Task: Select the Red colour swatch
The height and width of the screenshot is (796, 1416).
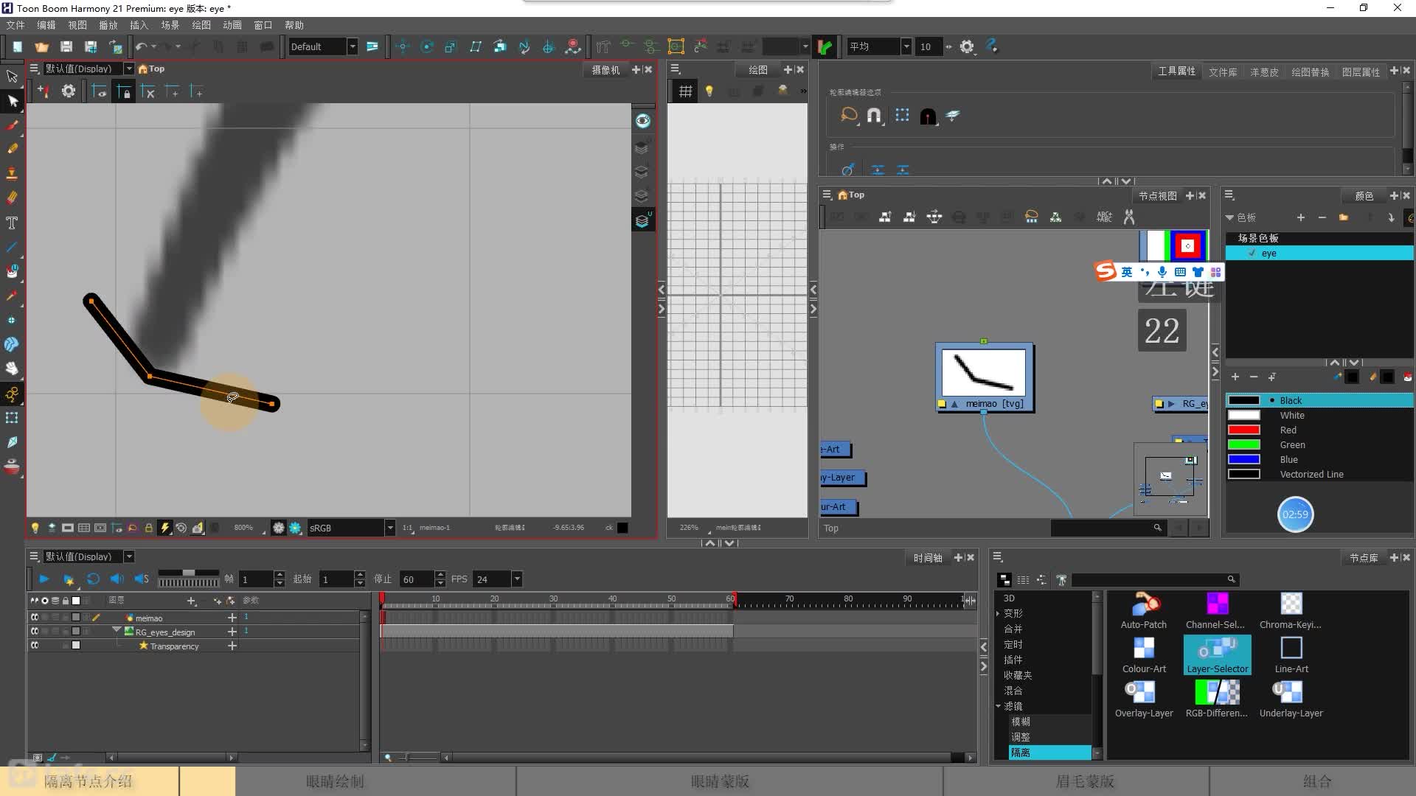Action: tap(1244, 430)
